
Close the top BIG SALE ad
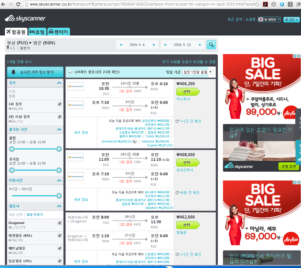(x=299, y=56)
